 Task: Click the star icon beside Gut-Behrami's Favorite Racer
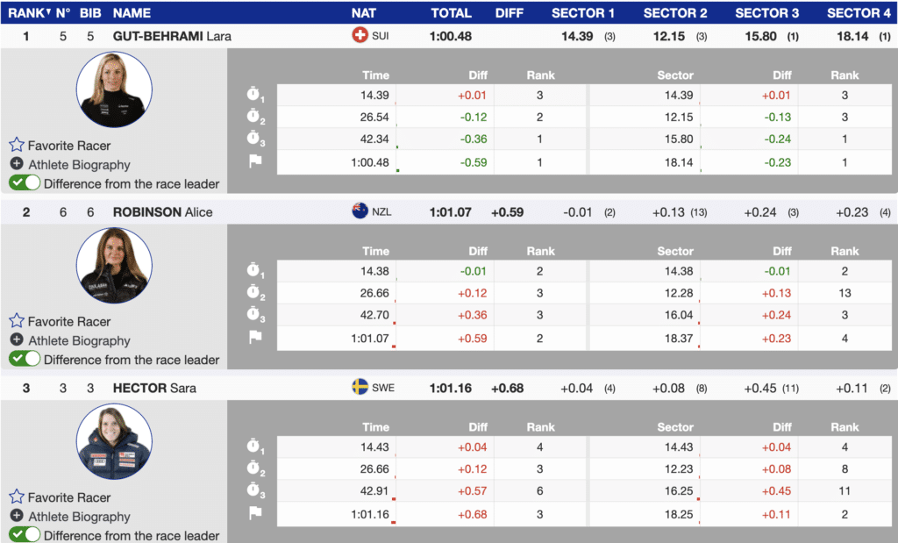17,146
